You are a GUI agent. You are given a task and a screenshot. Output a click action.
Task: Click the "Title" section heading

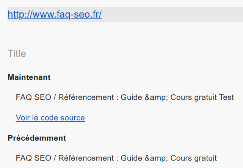pyautogui.click(x=17, y=54)
